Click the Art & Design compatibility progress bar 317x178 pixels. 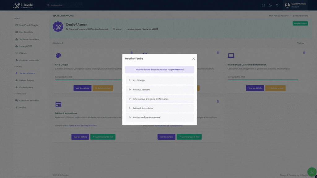(x=88, y=80)
